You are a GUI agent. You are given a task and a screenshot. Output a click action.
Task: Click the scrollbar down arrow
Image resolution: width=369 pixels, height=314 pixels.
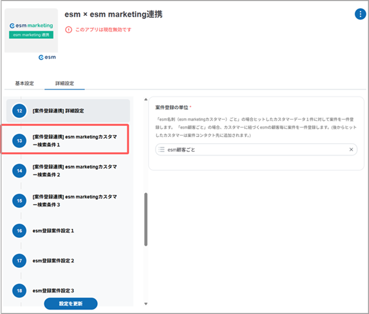pos(146,304)
